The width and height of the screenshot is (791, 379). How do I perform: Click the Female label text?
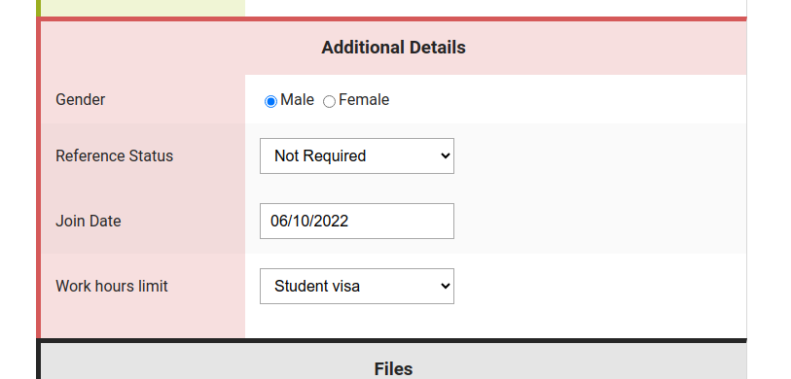coord(364,100)
